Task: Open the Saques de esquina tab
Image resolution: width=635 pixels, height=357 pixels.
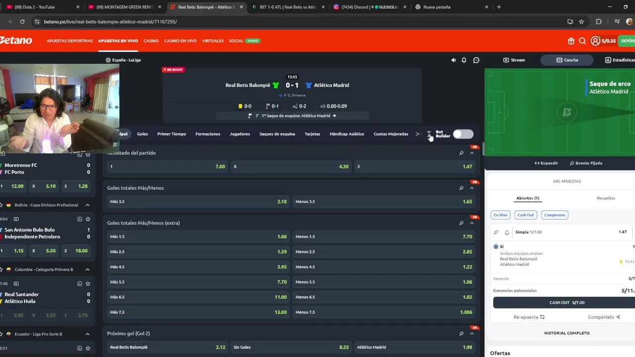Action: tap(277, 134)
